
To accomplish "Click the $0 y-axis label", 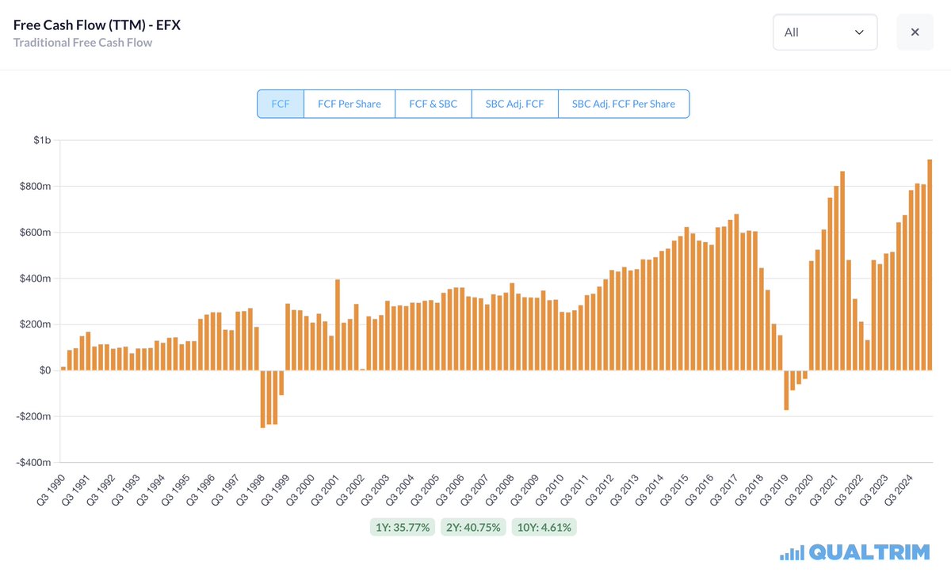I will (44, 370).
